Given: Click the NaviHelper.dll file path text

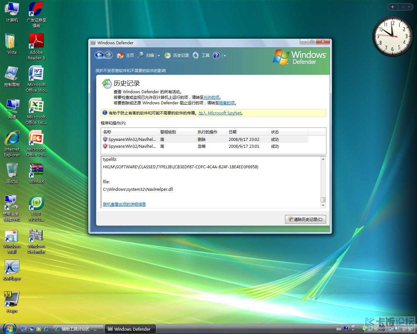Looking at the screenshot, I should [x=138, y=189].
